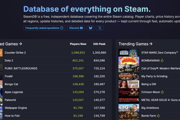Screen dimensions: 180x120
Task: Open Call of Duty Modern Warfare thumbnail
Action: 129,68
